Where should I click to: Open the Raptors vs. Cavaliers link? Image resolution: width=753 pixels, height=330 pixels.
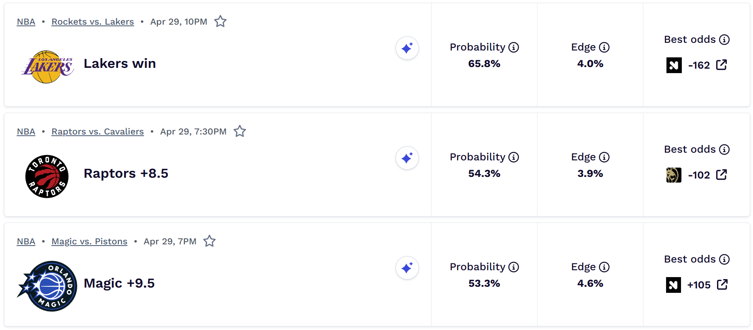click(x=97, y=132)
